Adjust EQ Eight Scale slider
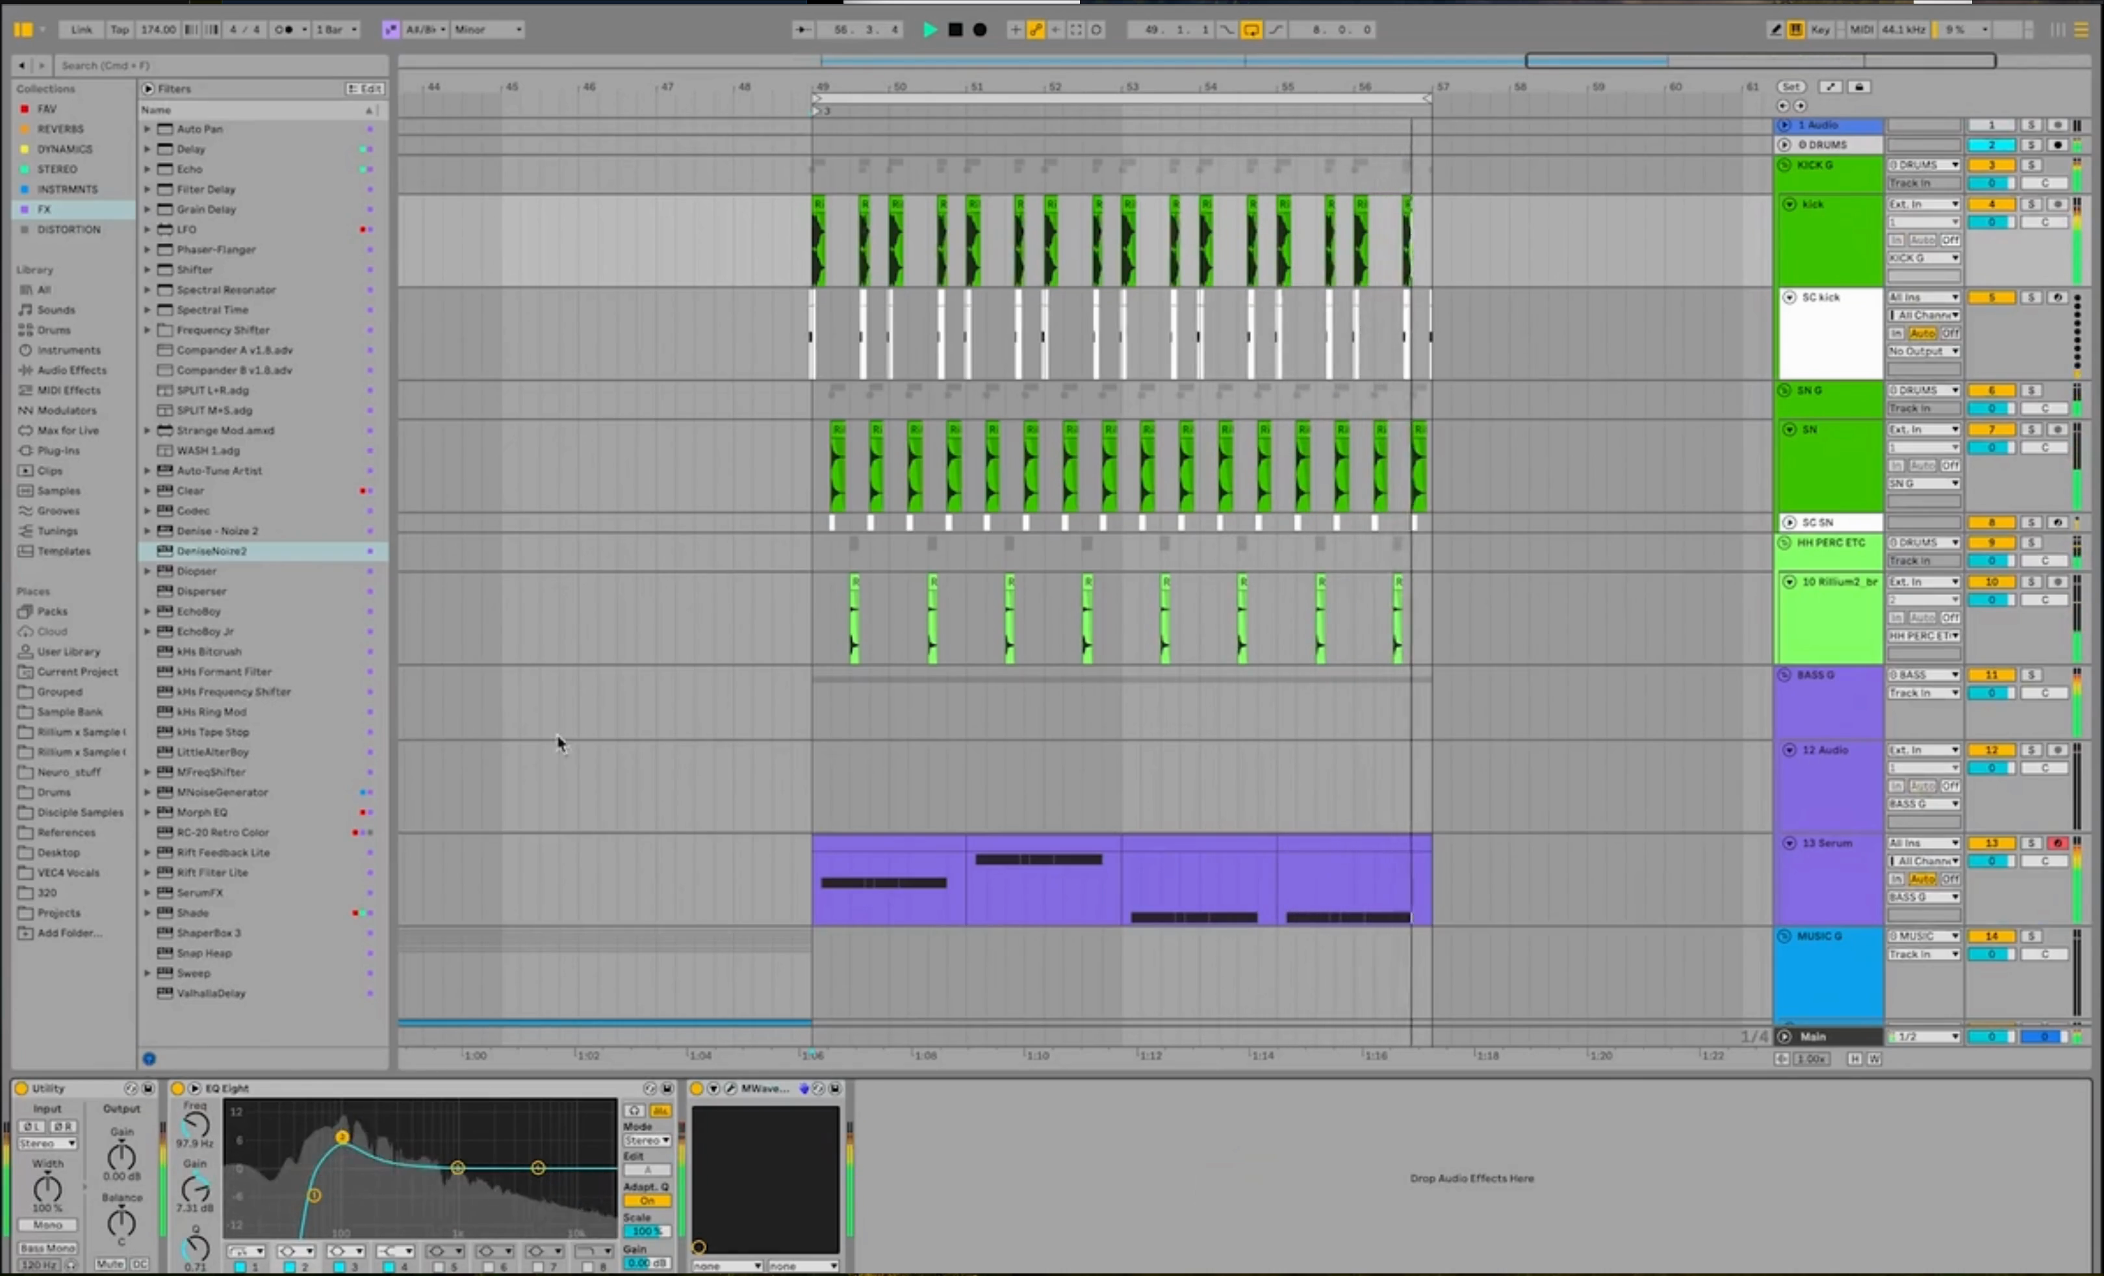2104x1276 pixels. tap(647, 1231)
